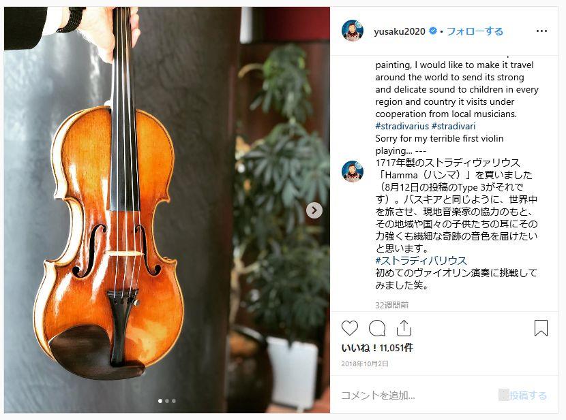Click the blue verified badge
The image size is (566, 420).
pyautogui.click(x=433, y=31)
